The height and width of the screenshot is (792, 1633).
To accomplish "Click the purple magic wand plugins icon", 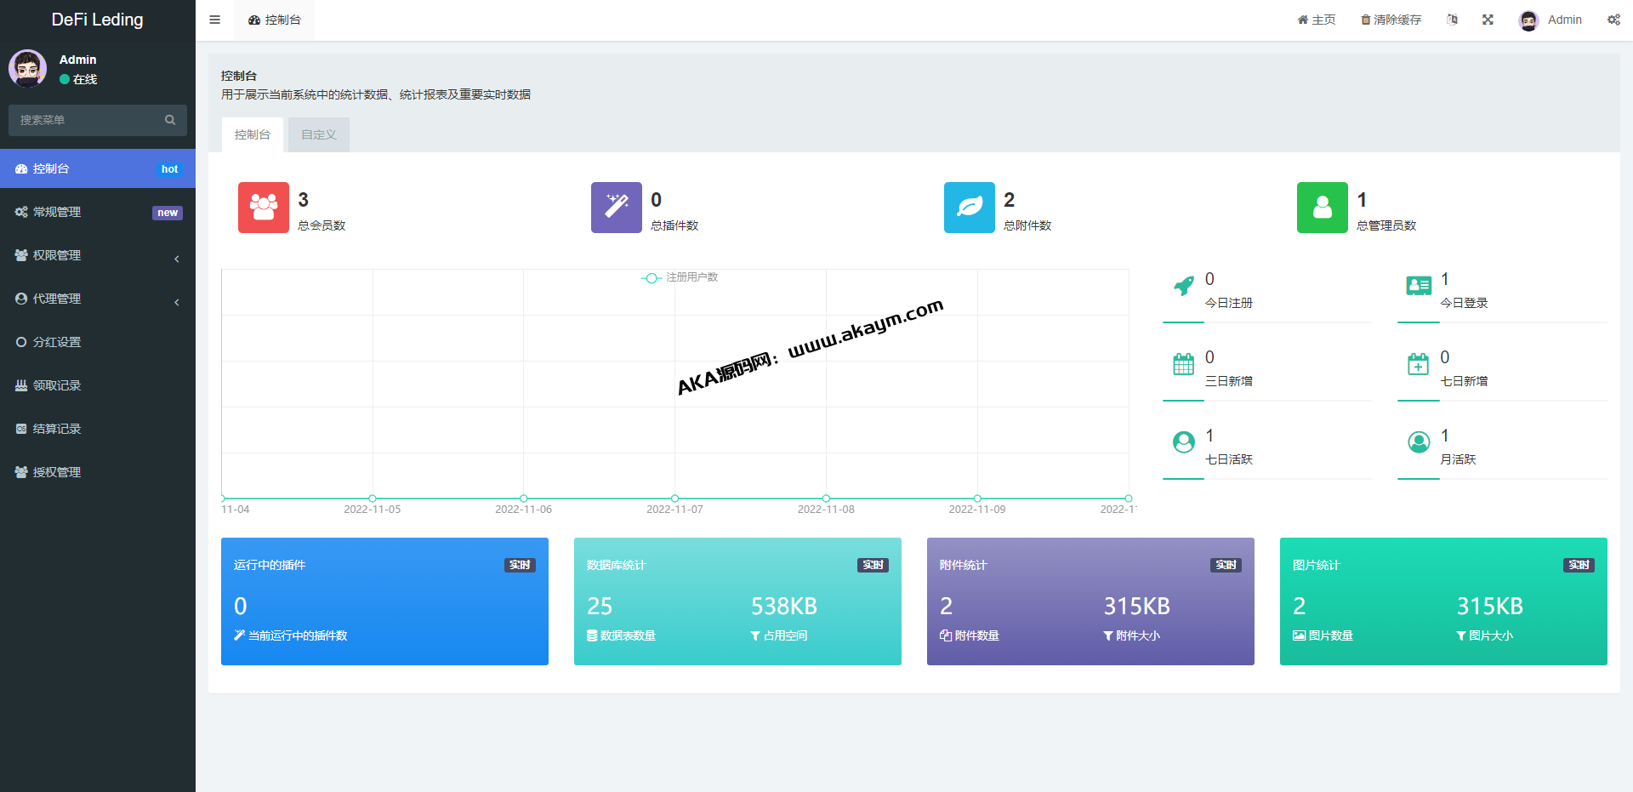I will 616,208.
